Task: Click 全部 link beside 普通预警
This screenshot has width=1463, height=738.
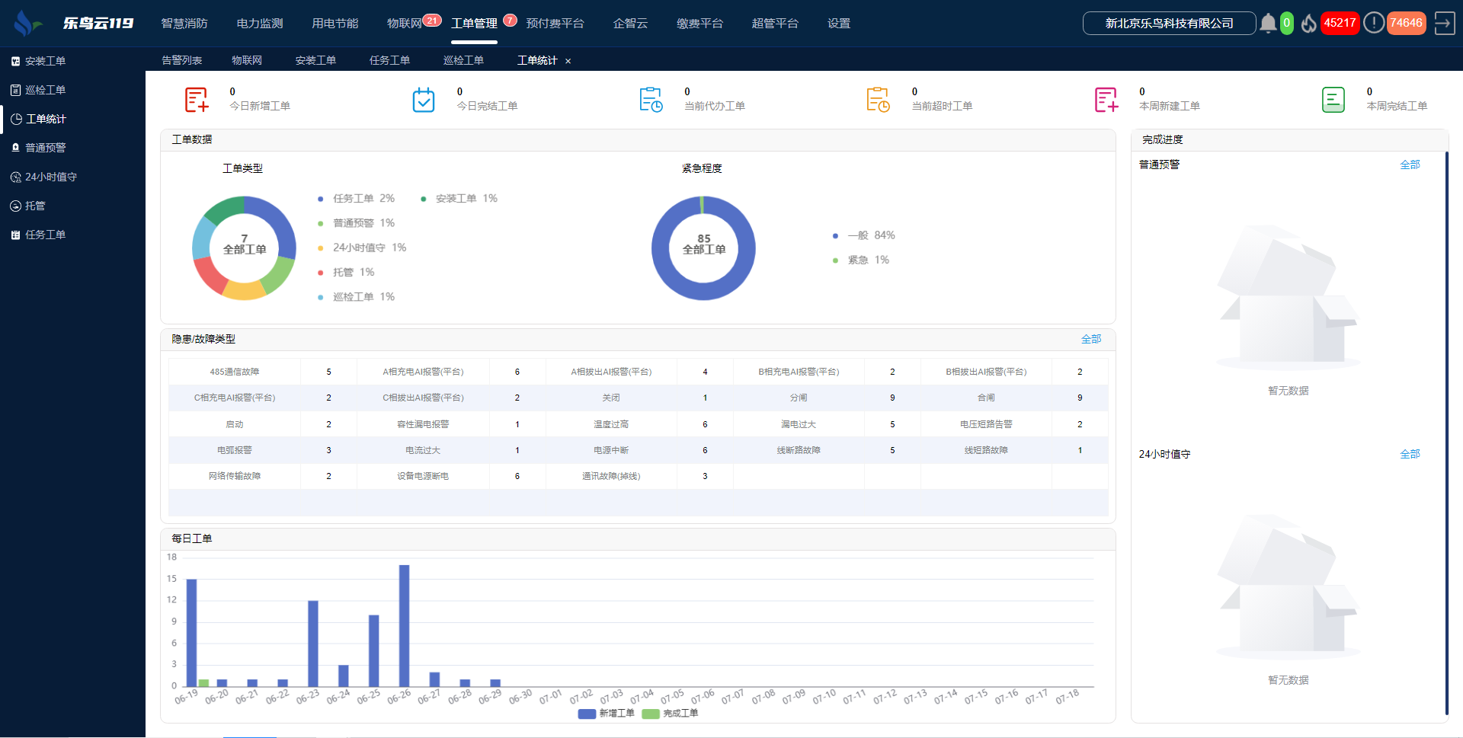Action: click(1409, 165)
